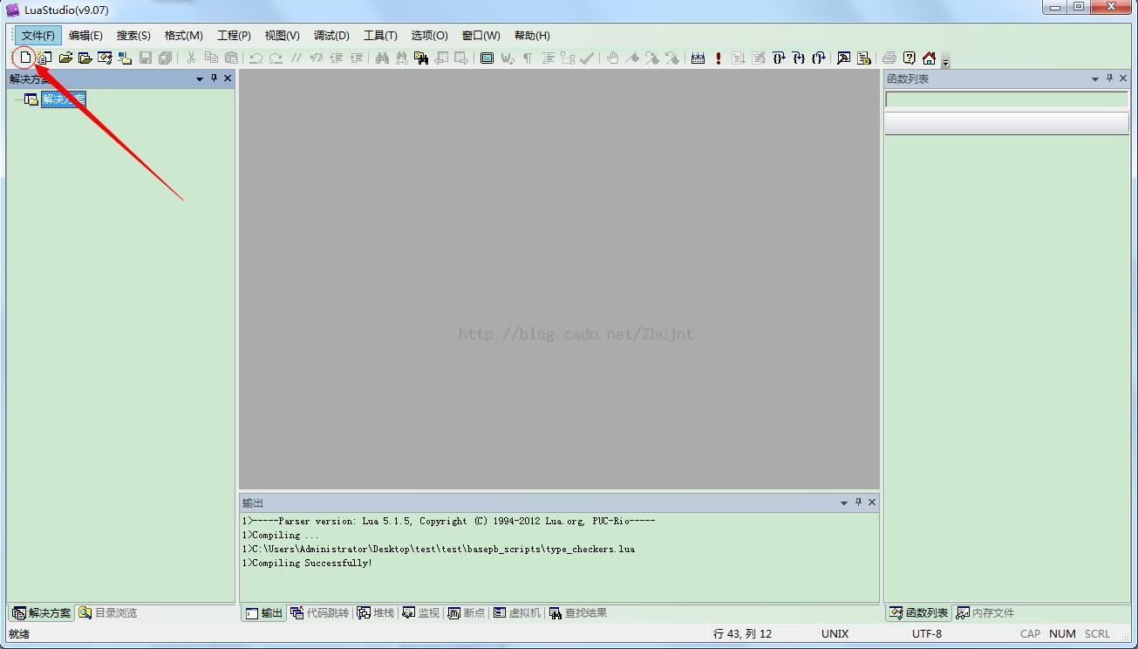Open the 格式(M) menu
The height and width of the screenshot is (649, 1138).
[x=184, y=35]
